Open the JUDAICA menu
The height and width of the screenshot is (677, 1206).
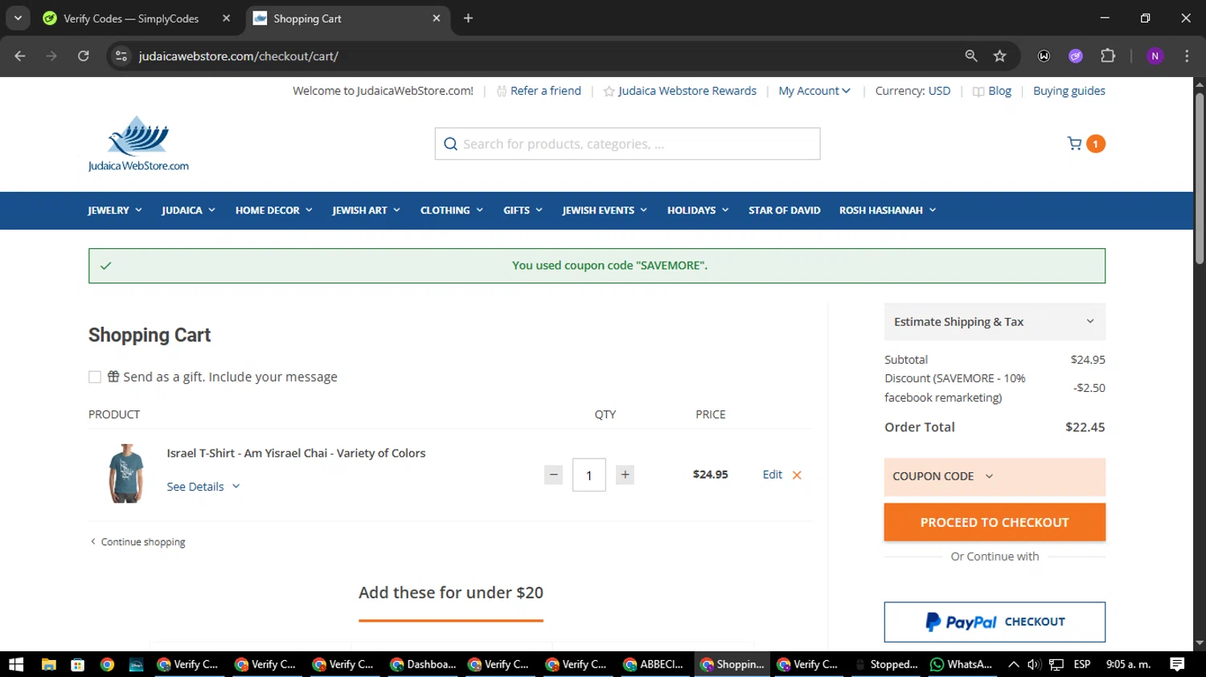(x=188, y=210)
